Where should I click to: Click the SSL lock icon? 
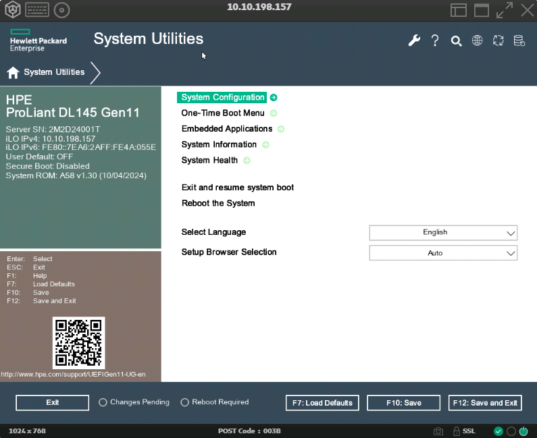point(456,431)
